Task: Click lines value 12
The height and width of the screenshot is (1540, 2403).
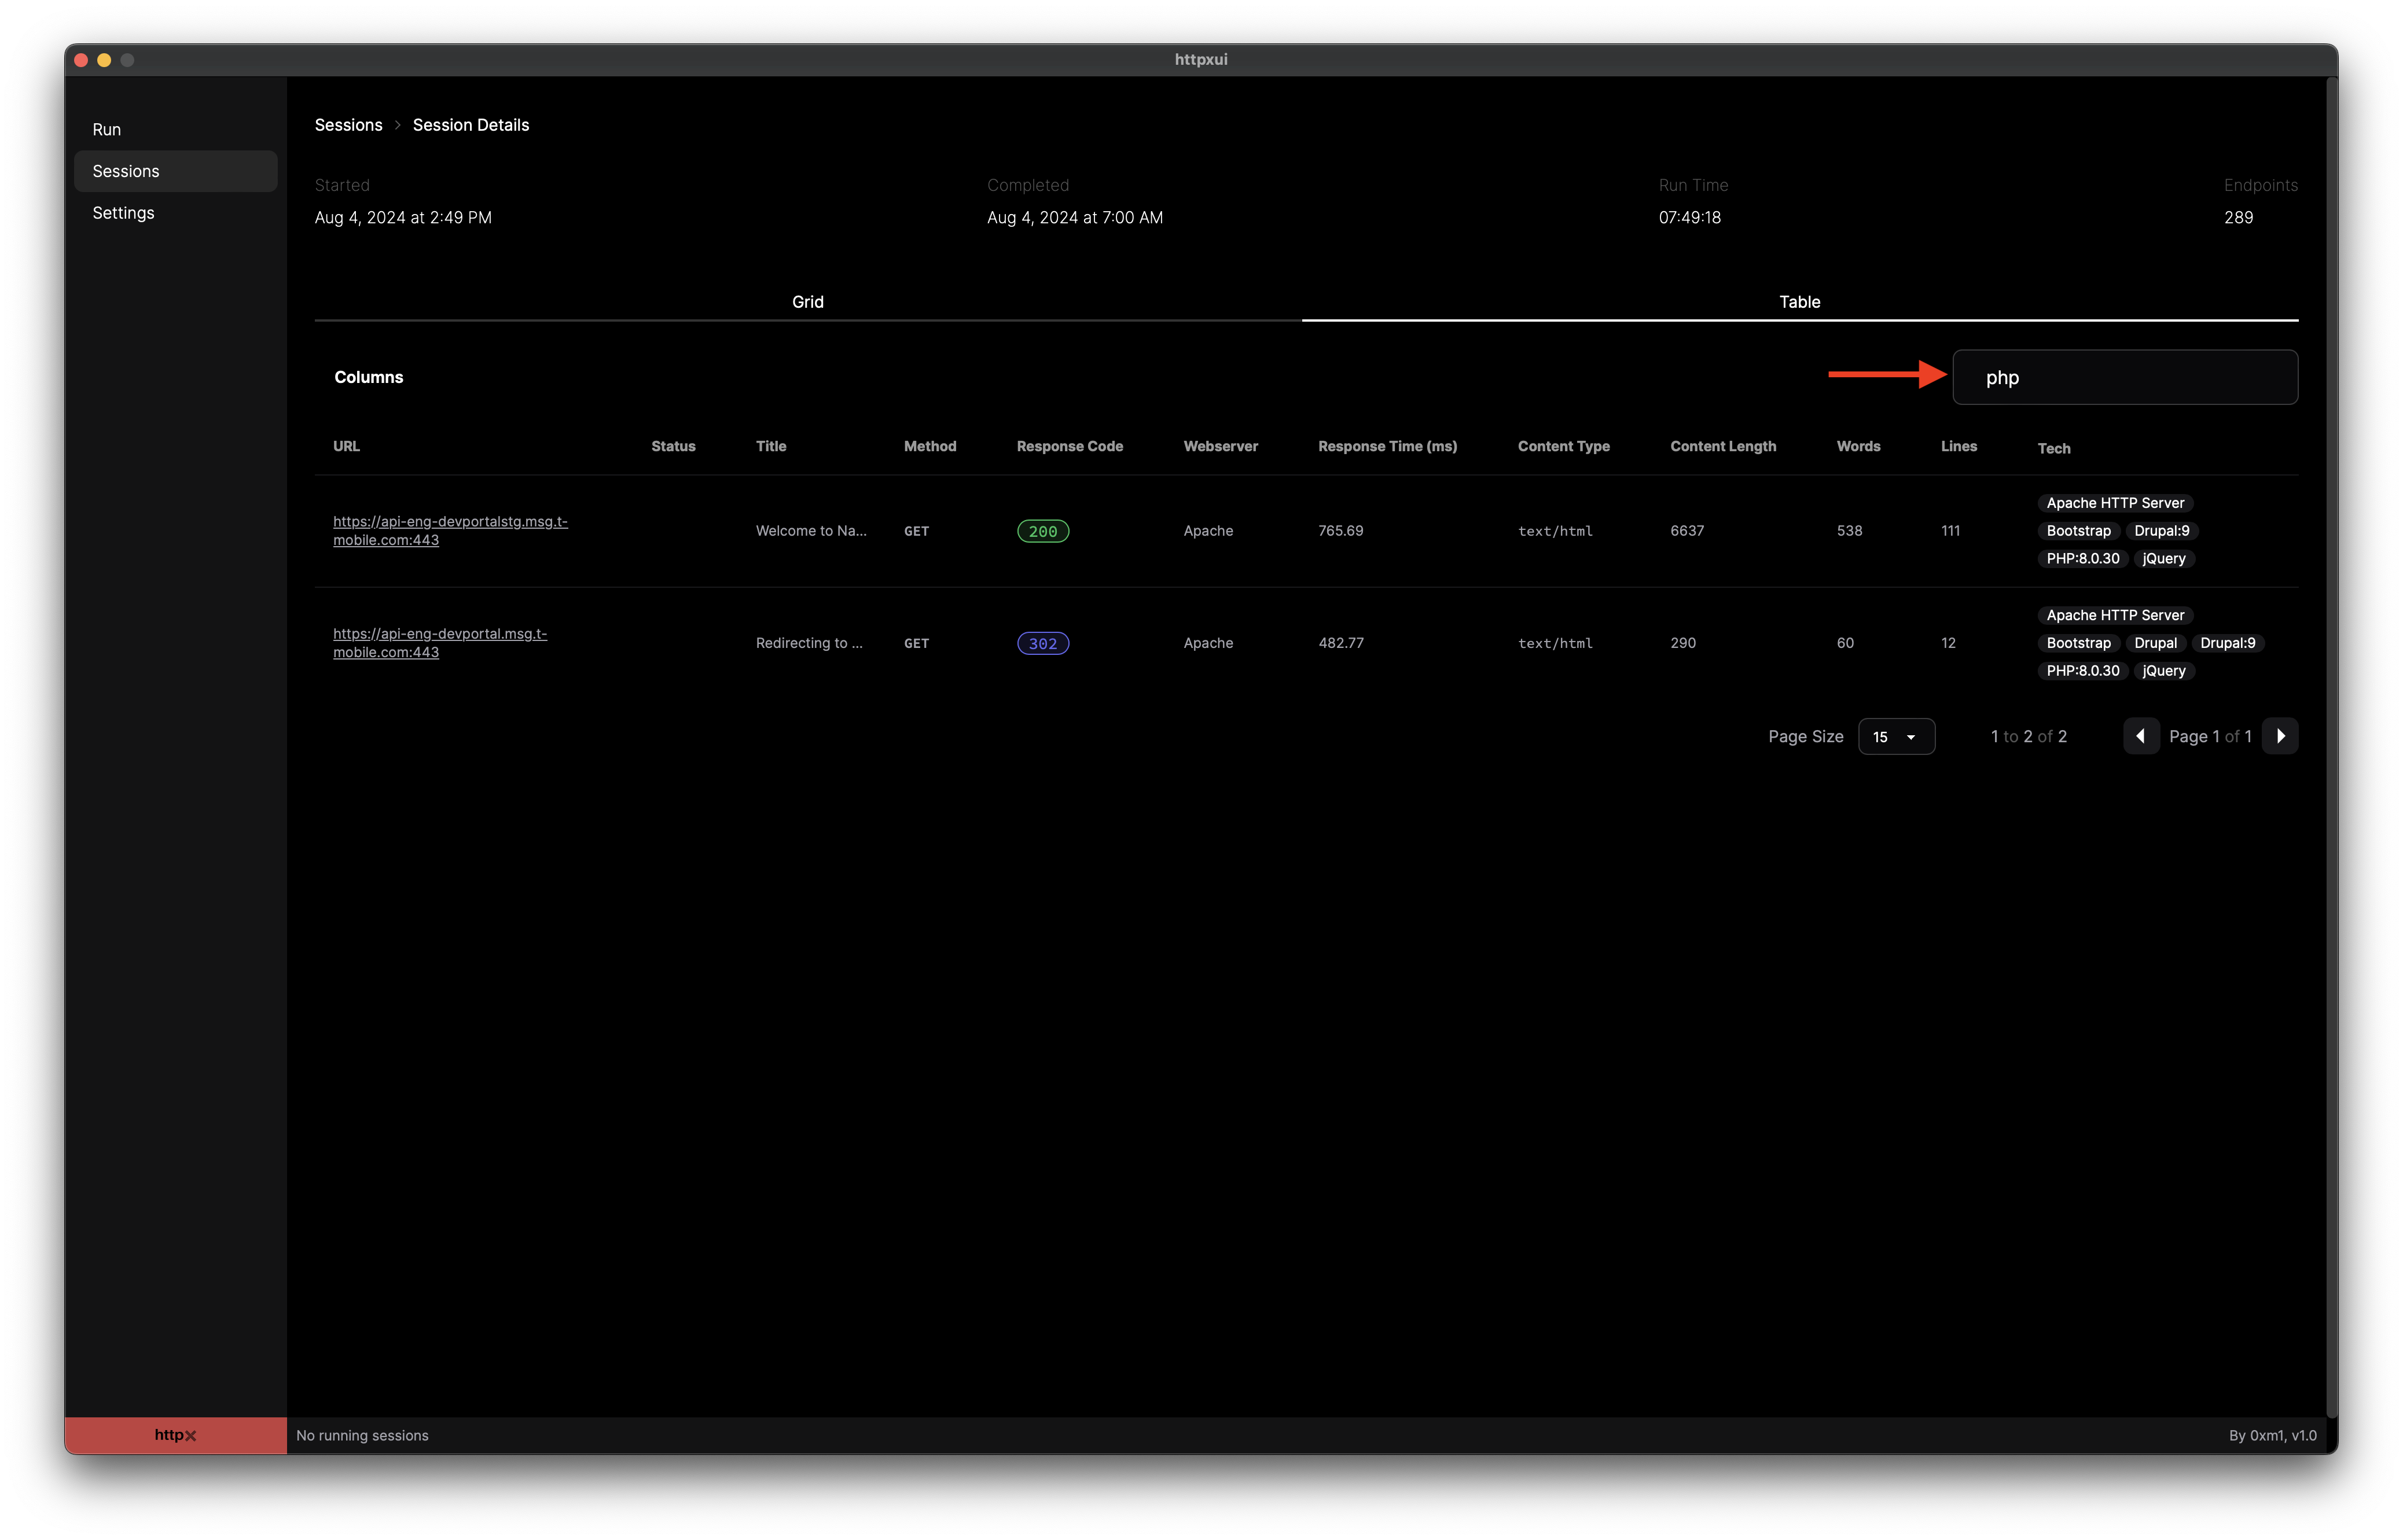Action: pyautogui.click(x=1948, y=643)
